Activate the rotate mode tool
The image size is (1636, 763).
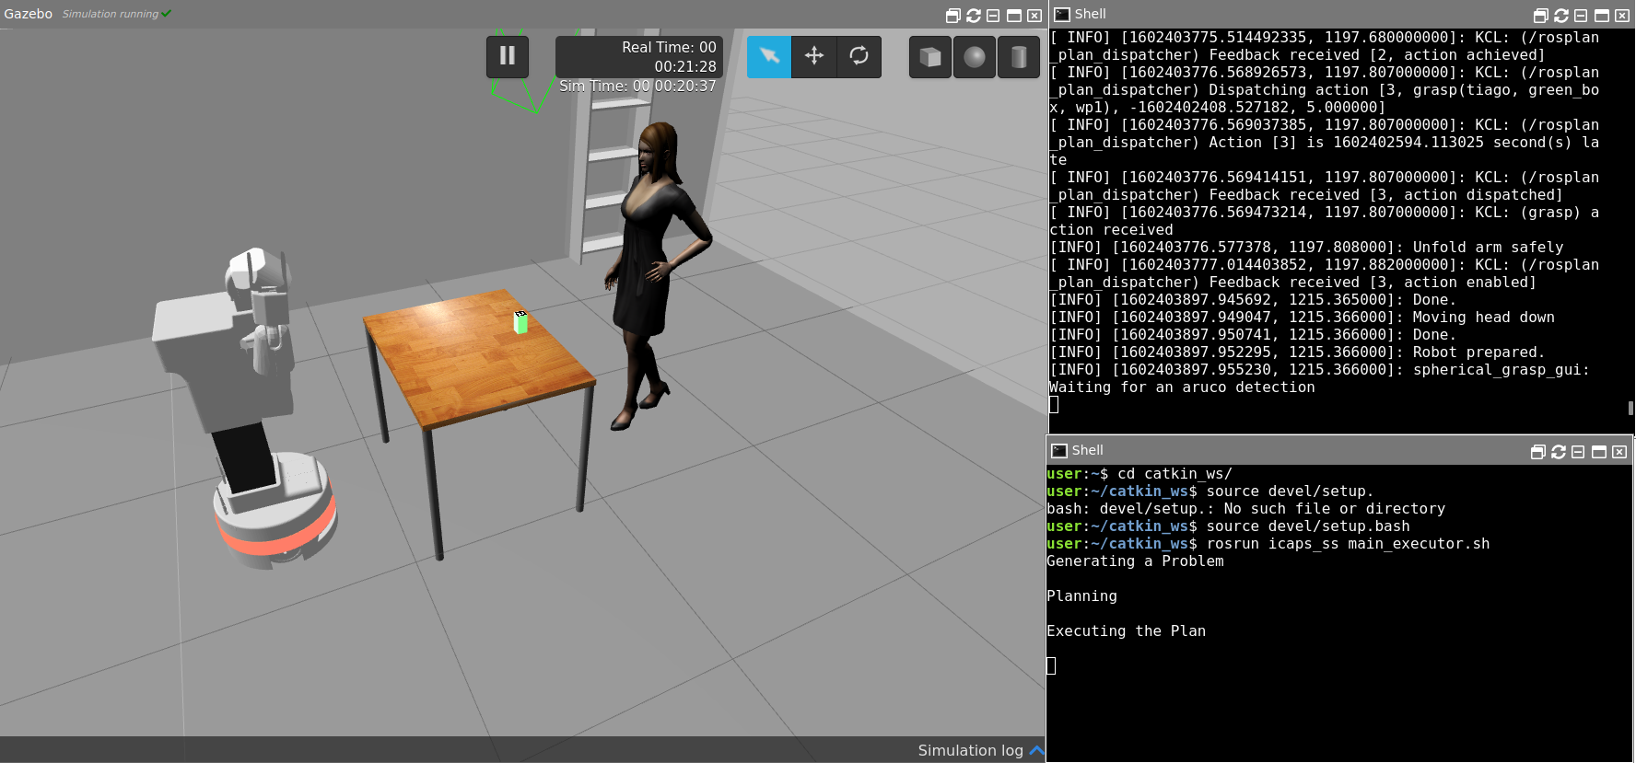859,56
